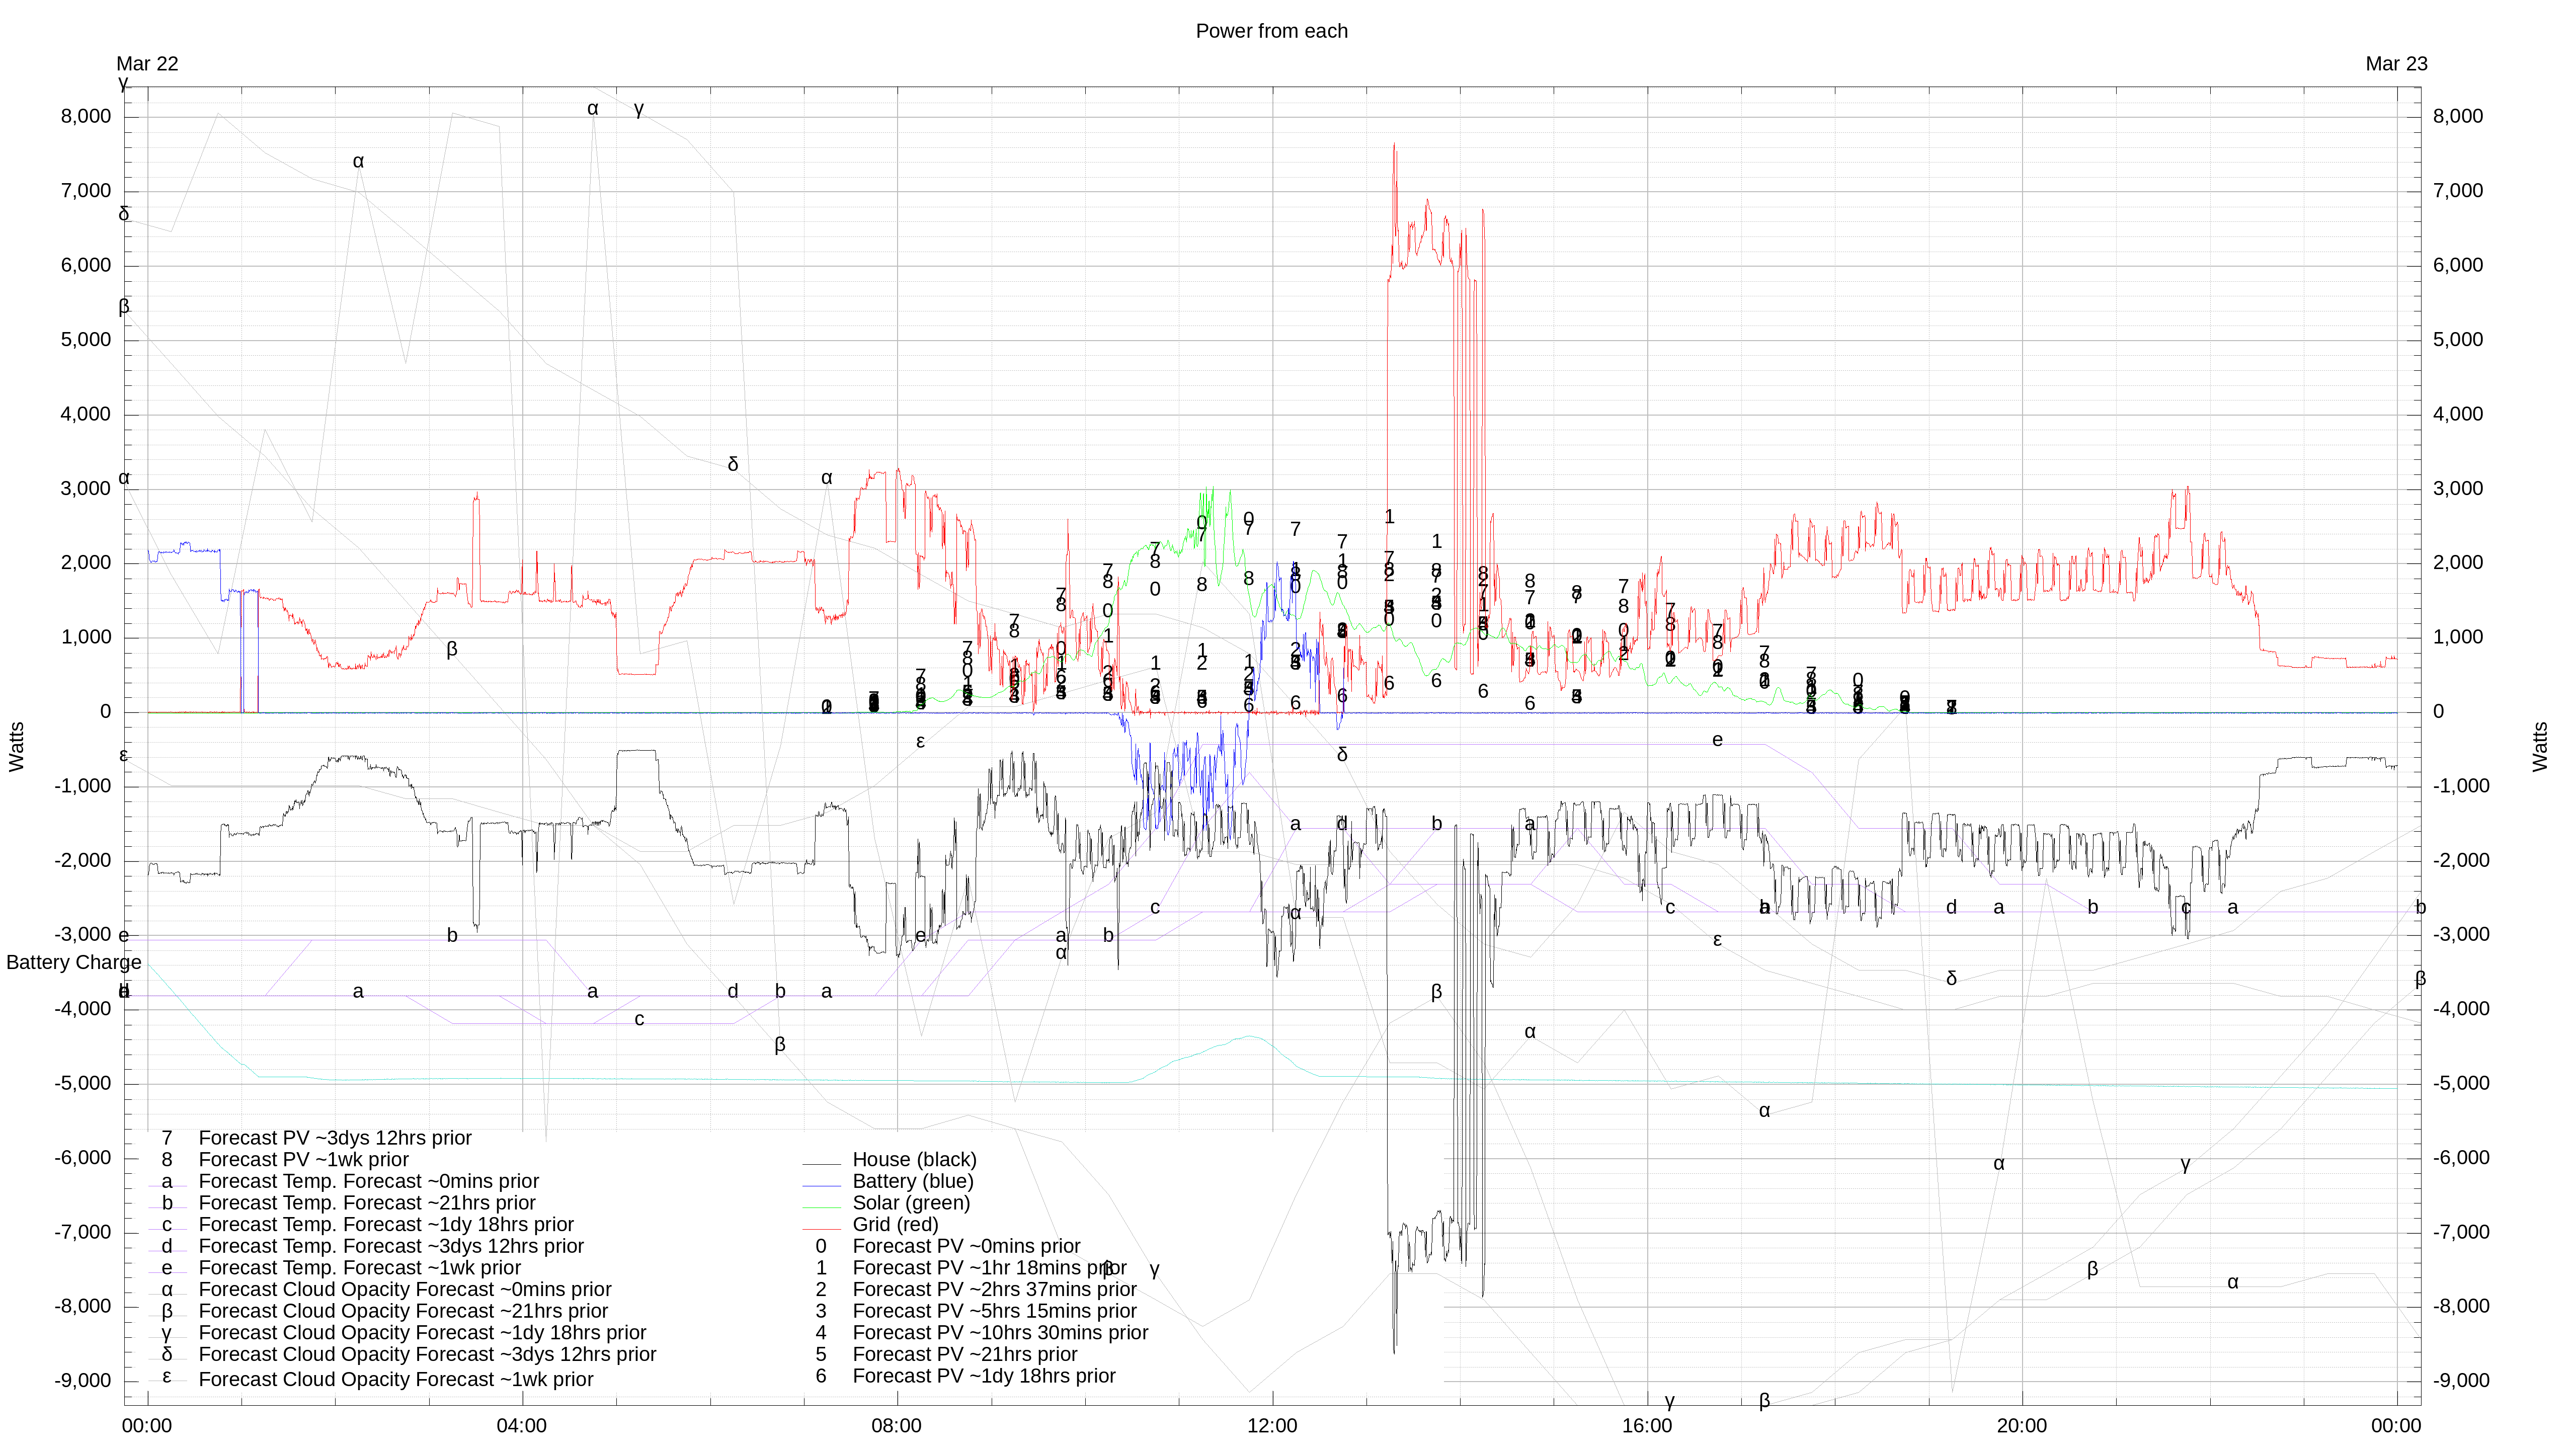Image resolution: width=2576 pixels, height=1449 pixels.
Task: Click the 'Mar 23' date label
Action: pos(2396,64)
